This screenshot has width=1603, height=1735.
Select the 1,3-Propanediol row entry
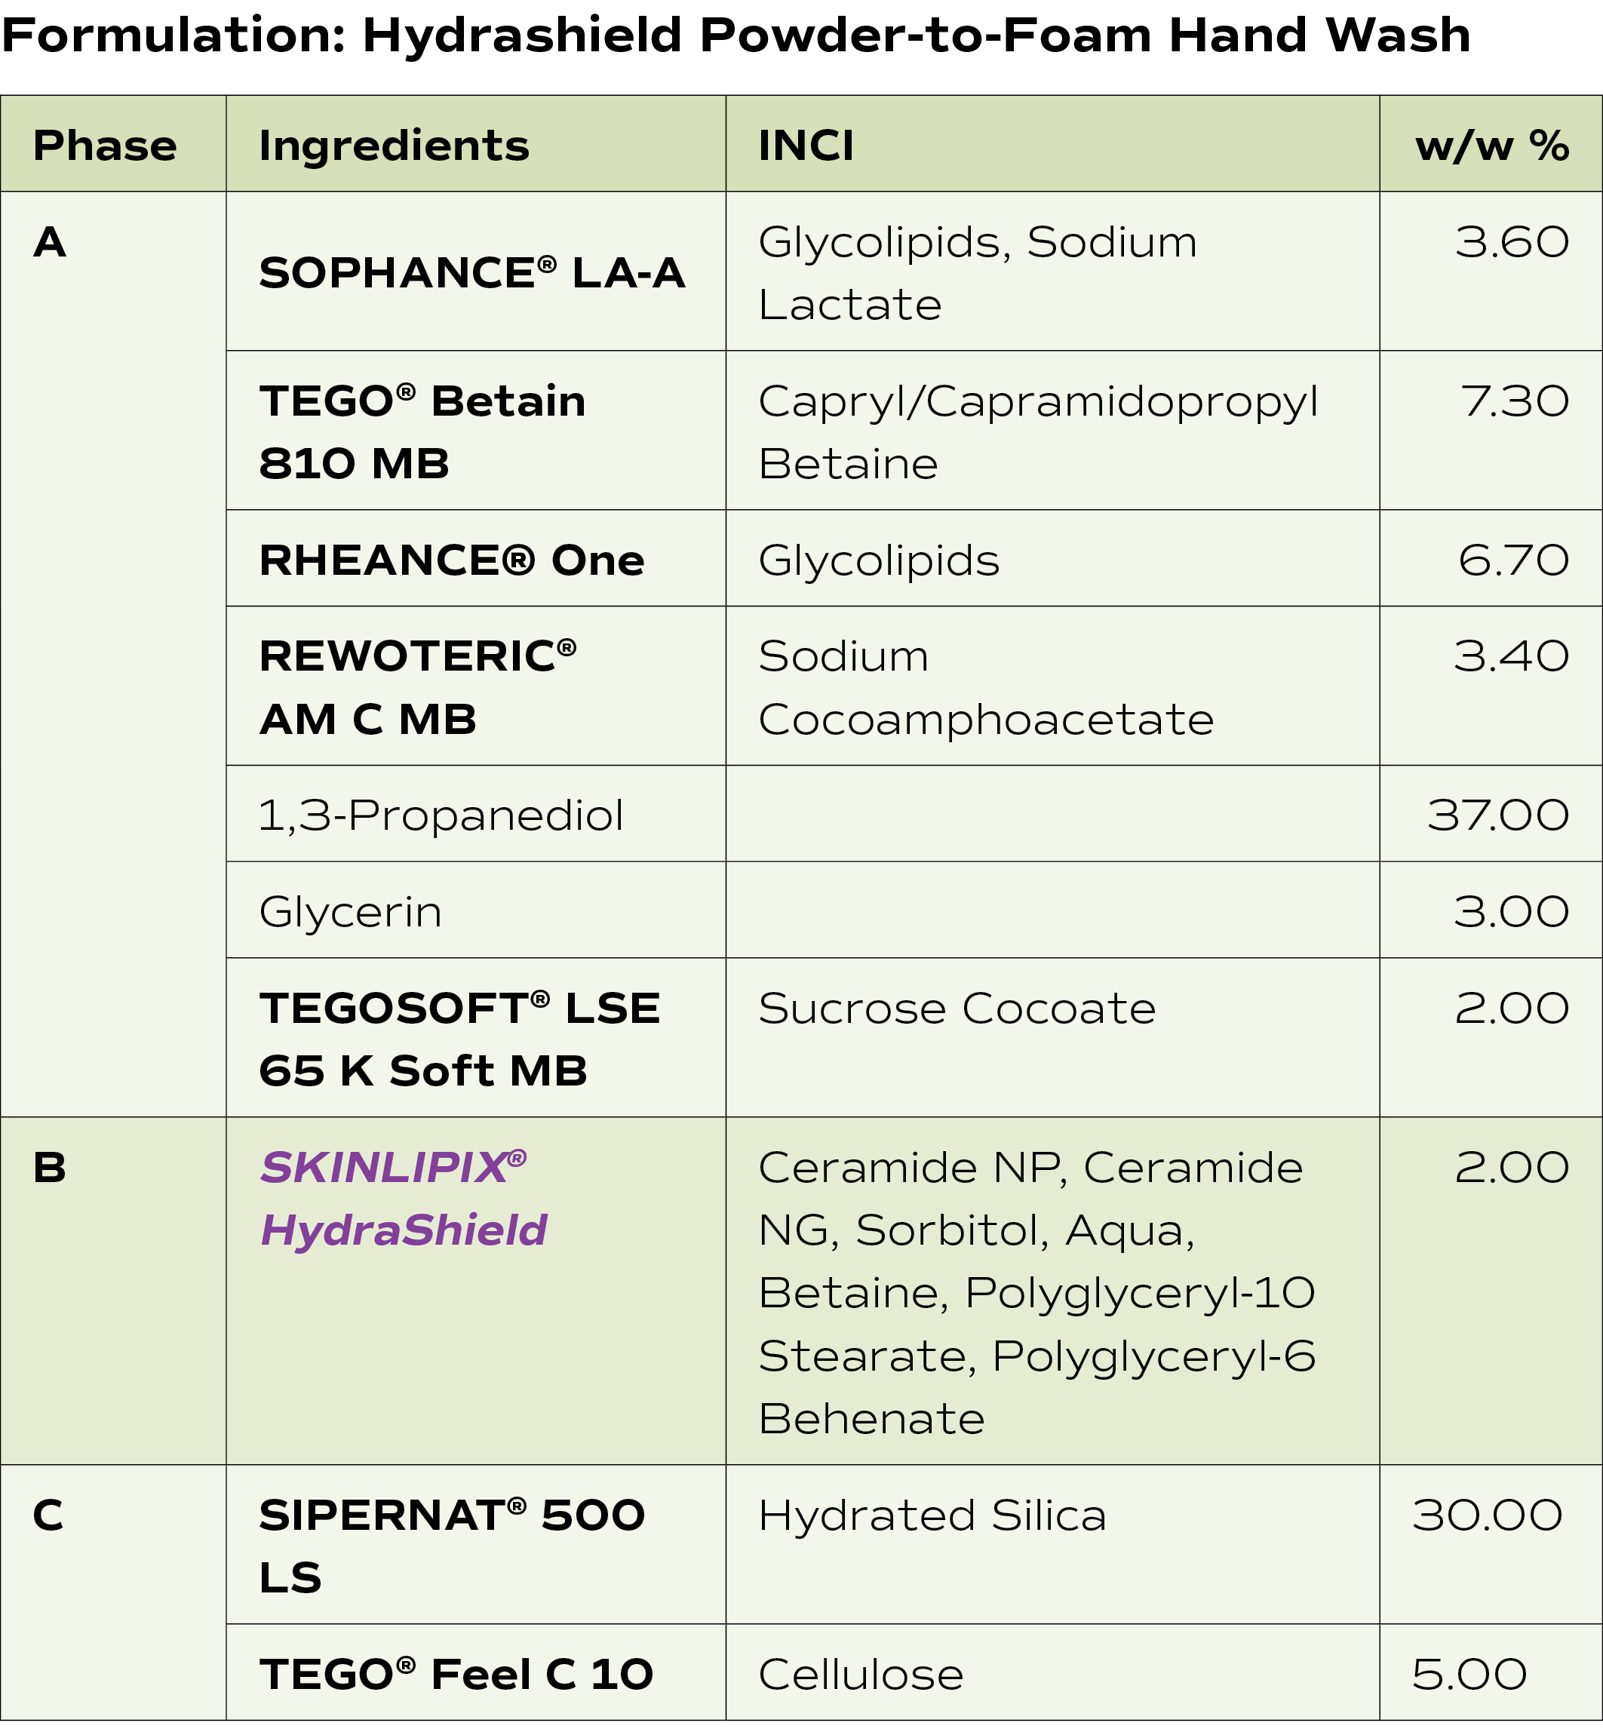click(x=441, y=815)
